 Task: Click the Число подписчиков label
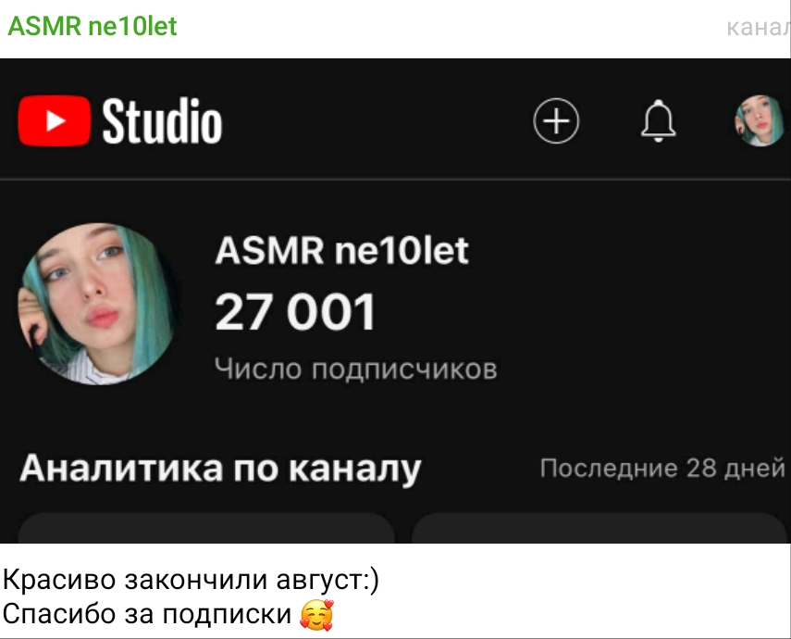(355, 369)
